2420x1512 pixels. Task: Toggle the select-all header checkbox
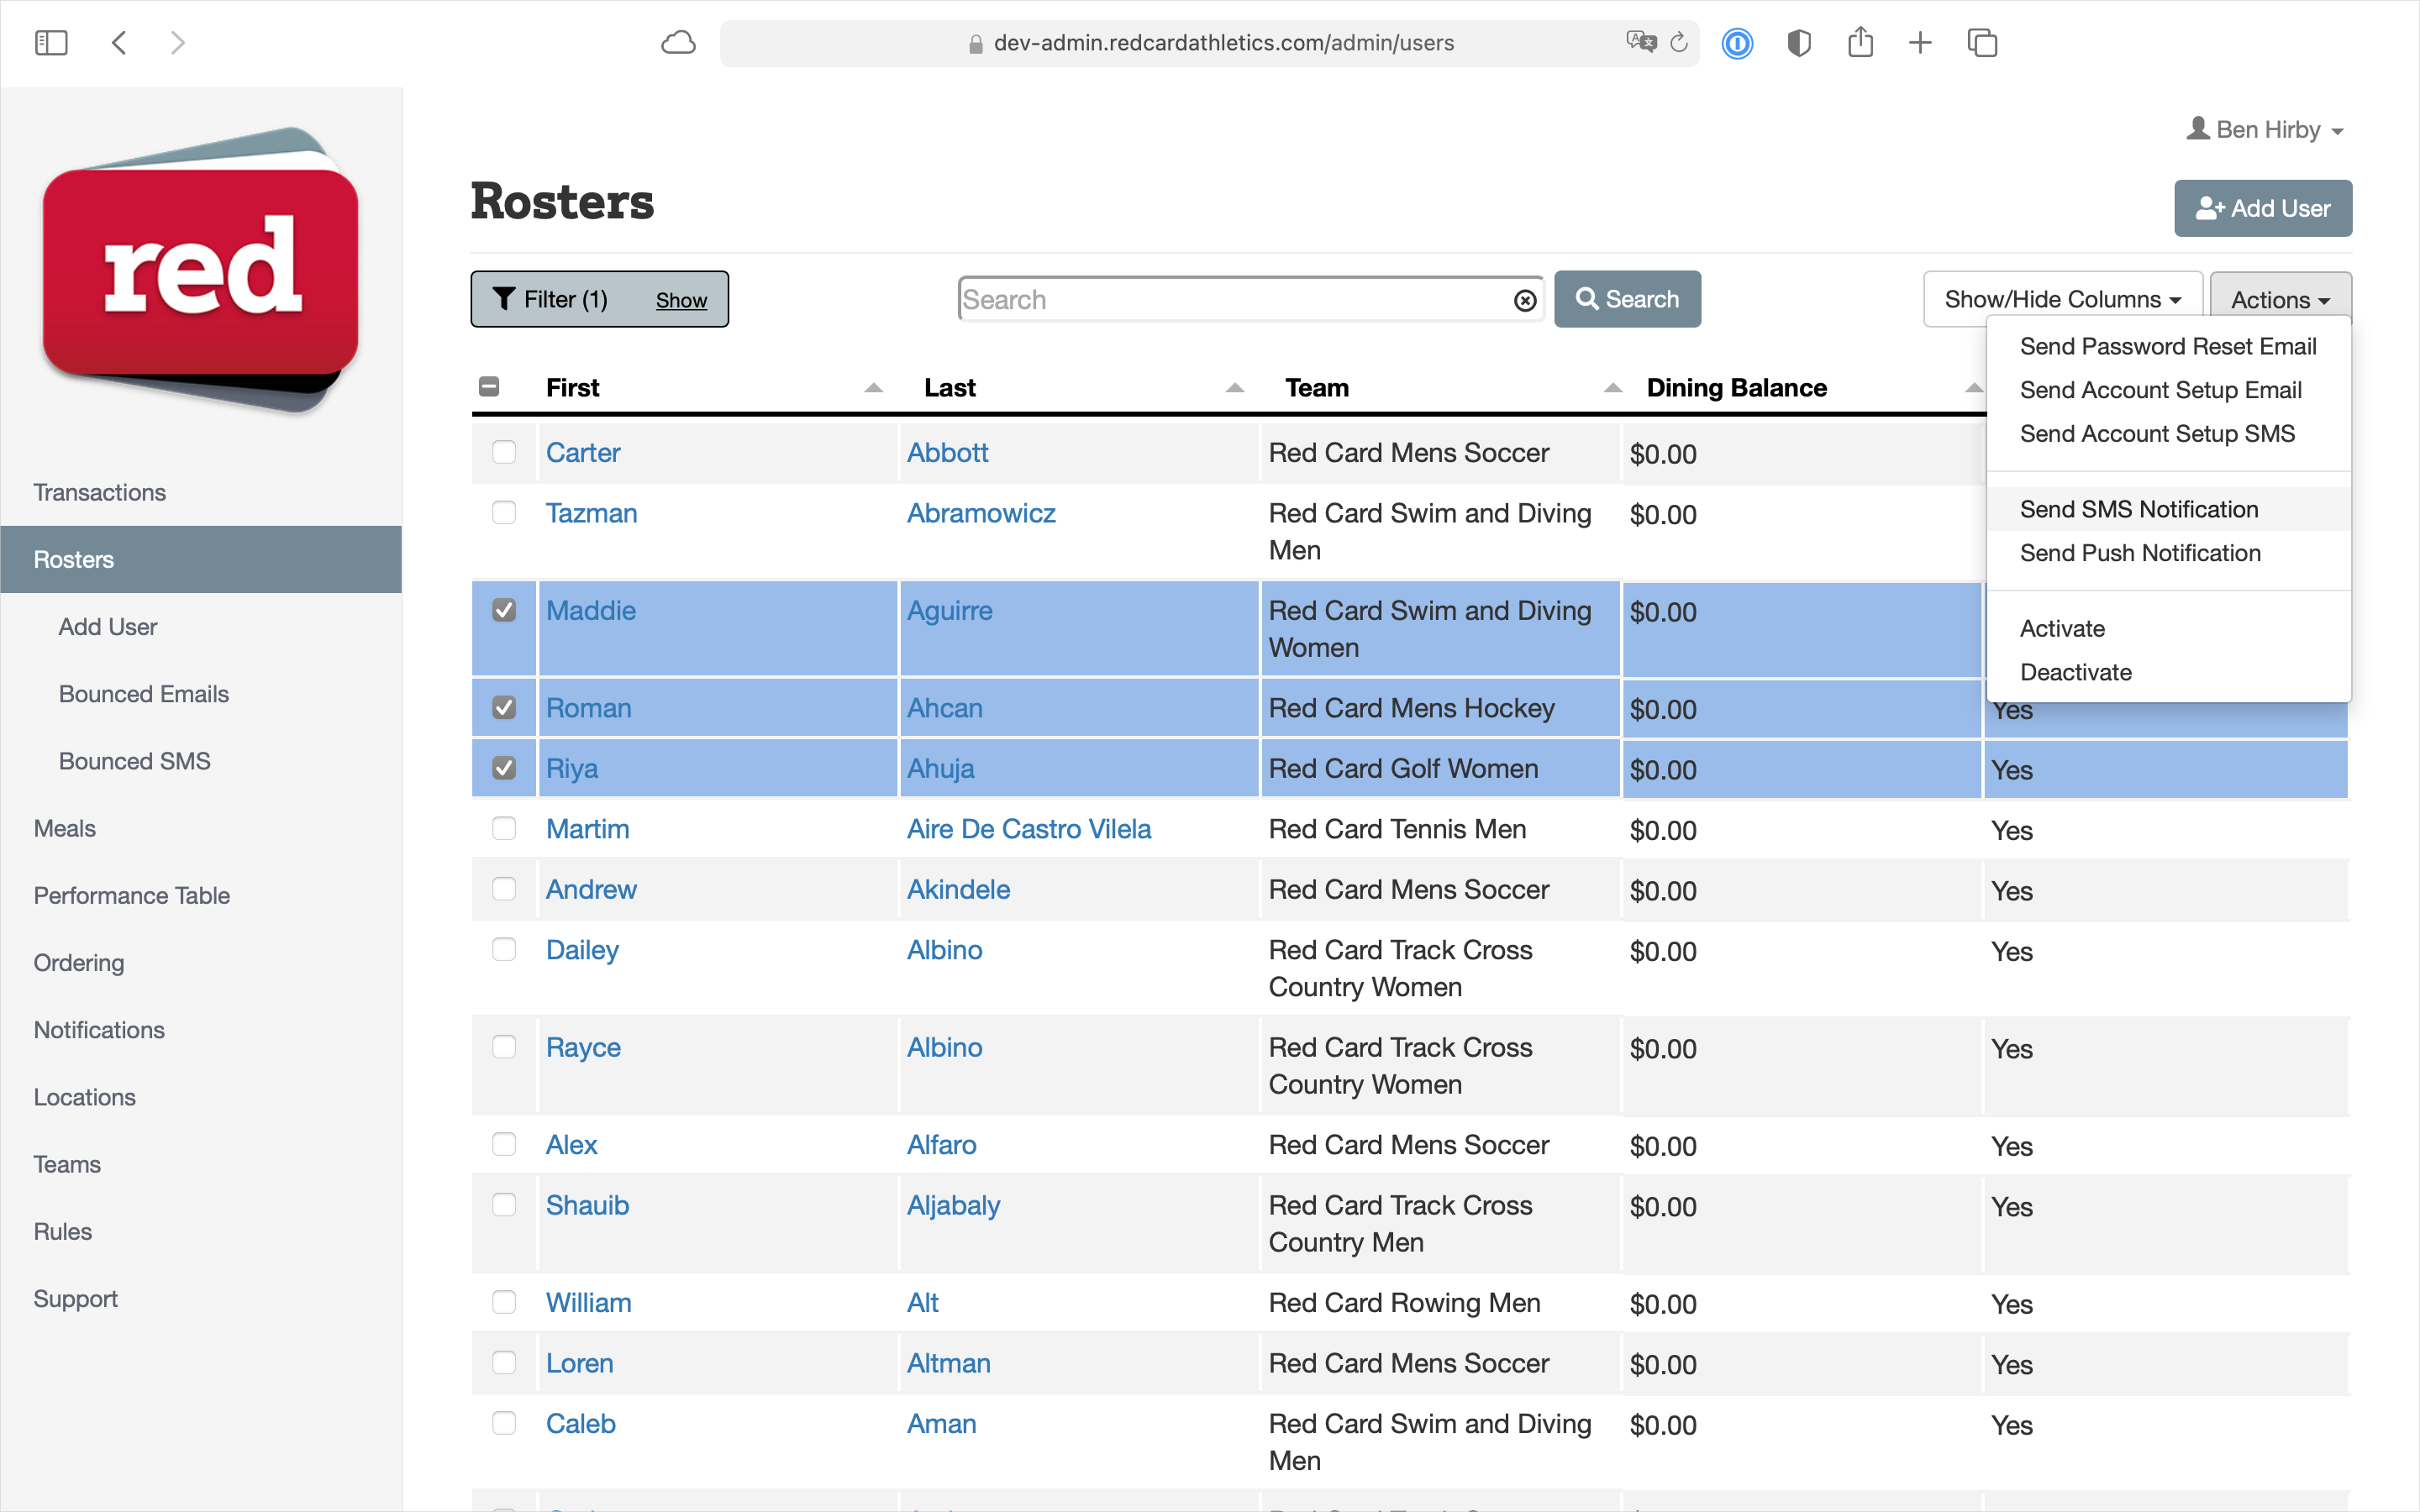(x=489, y=387)
